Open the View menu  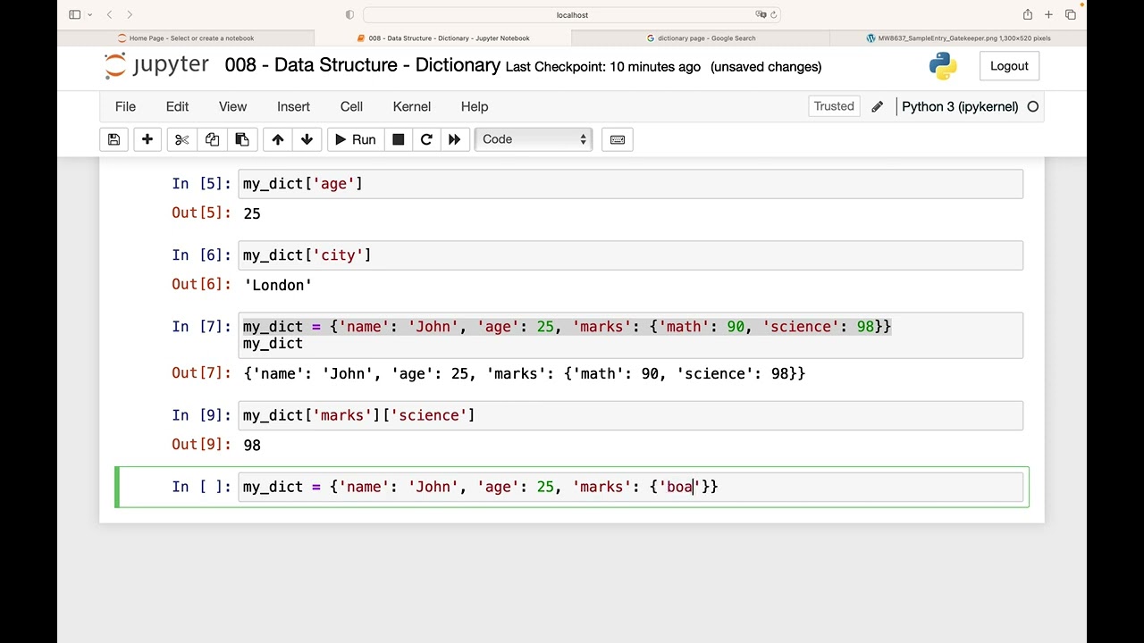(232, 106)
